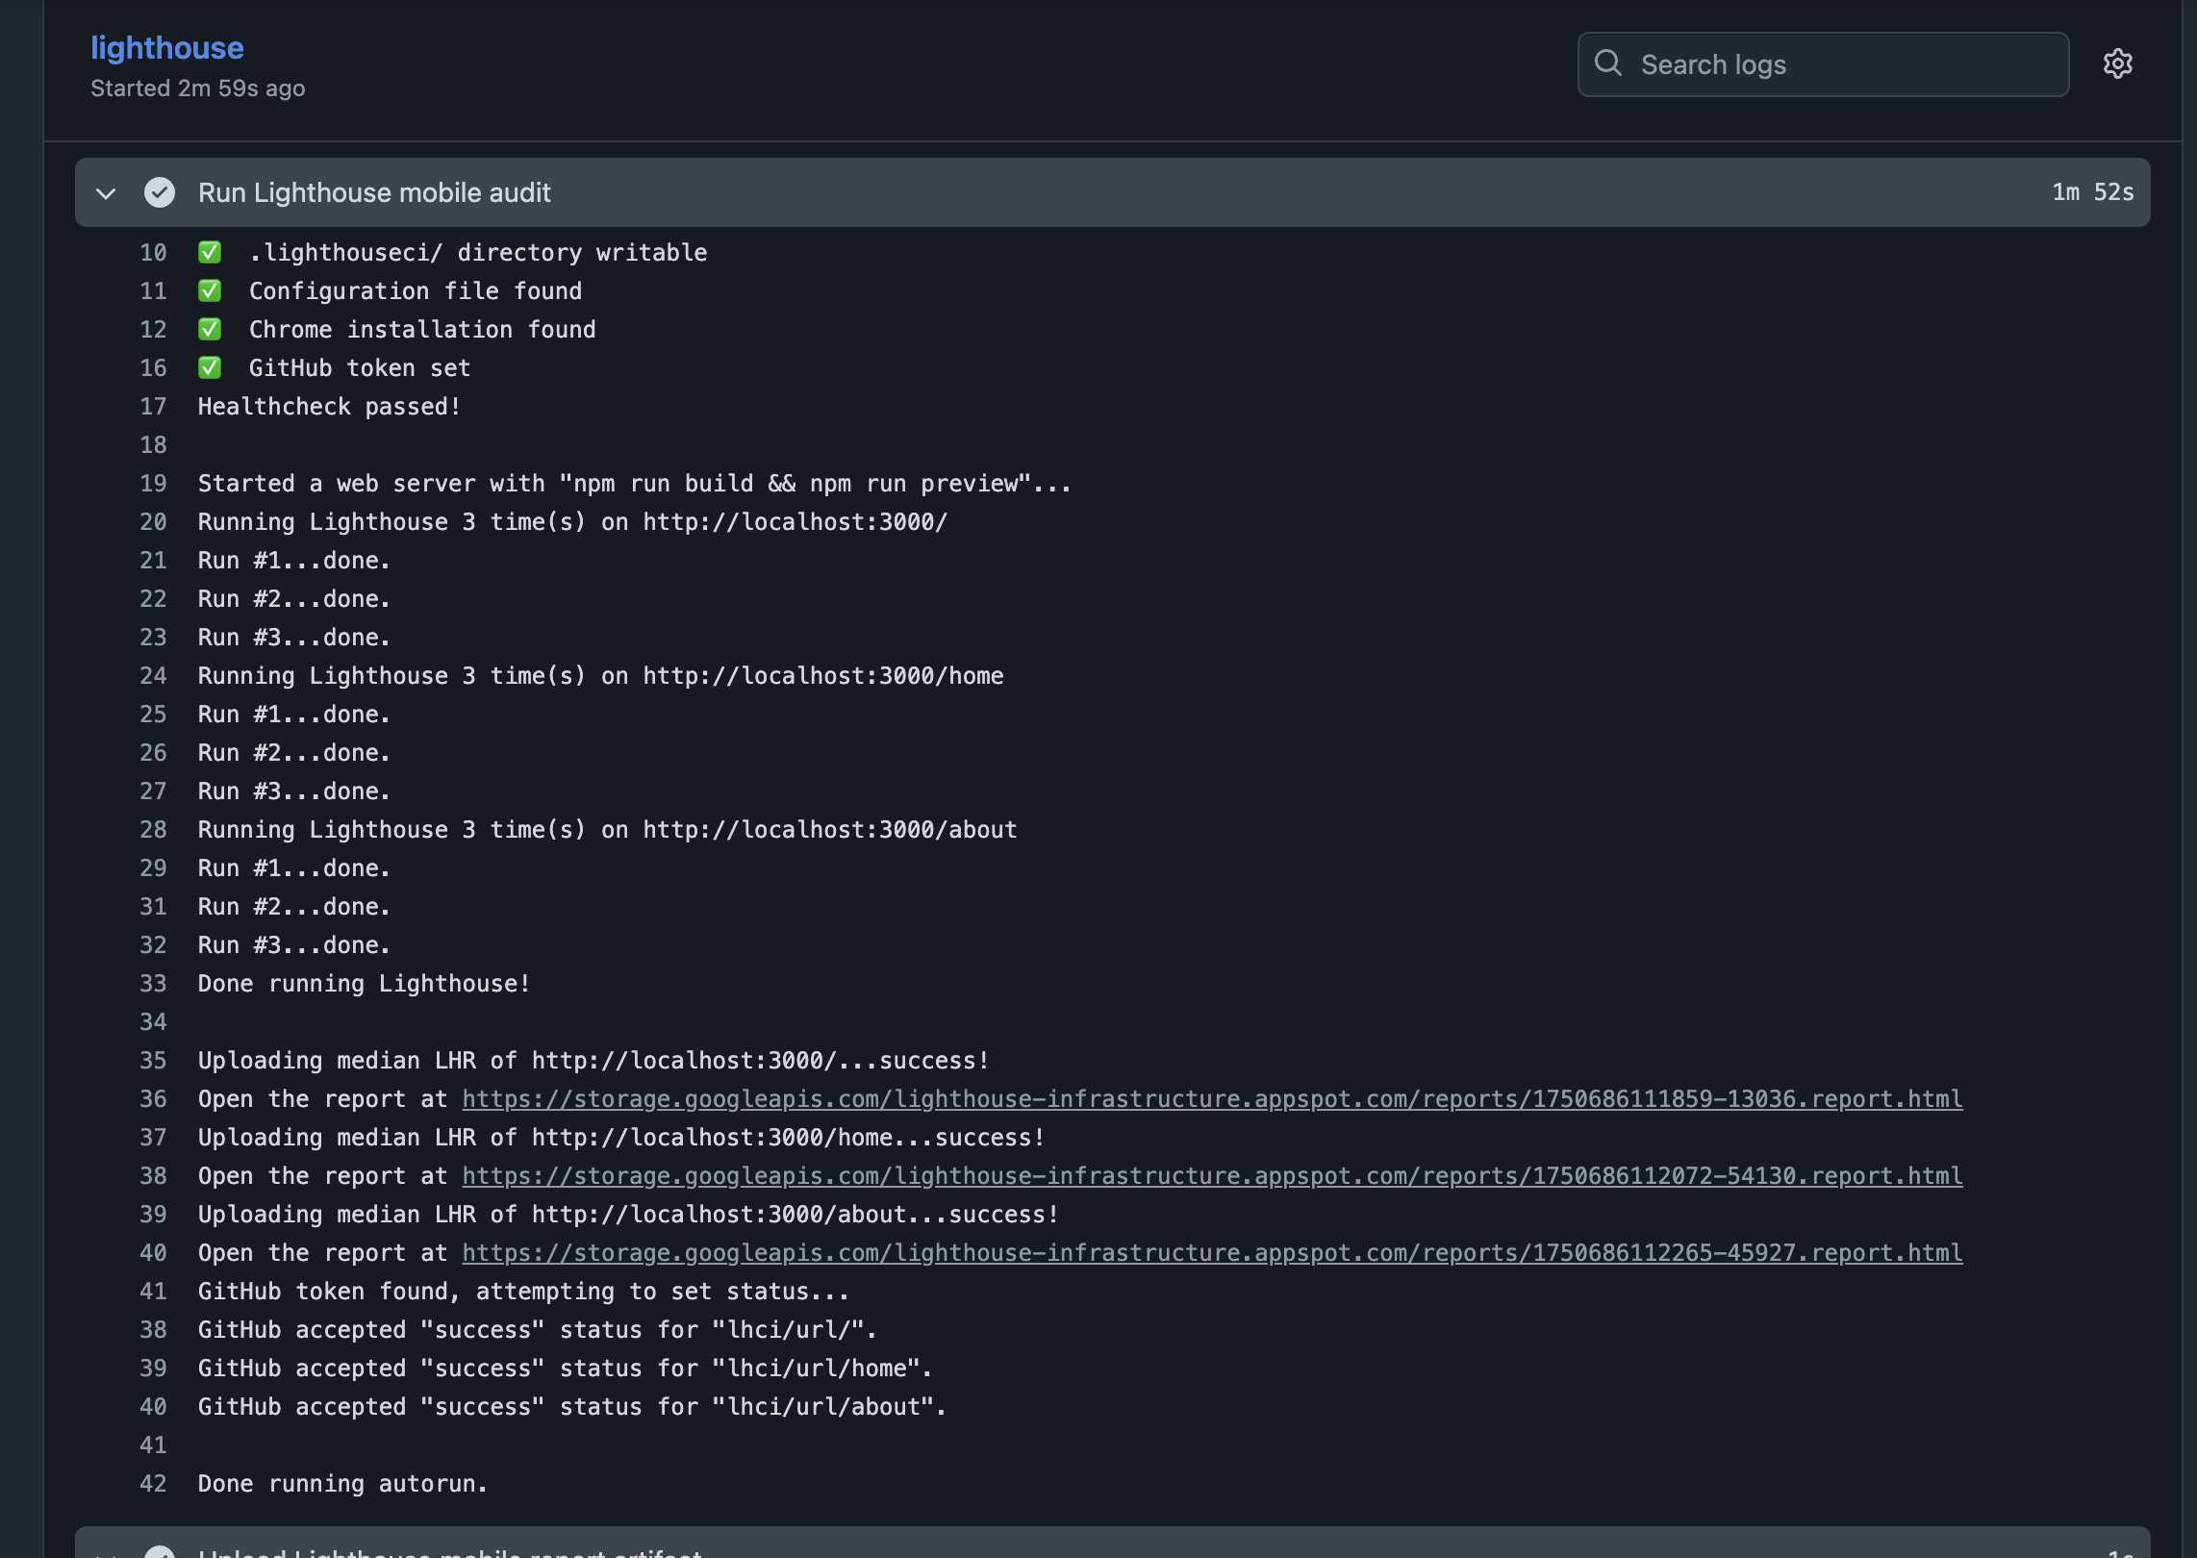Click the success check icon for Run Lighthouse mobile audit
Screen dimensions: 2197x1558
[x=160, y=192]
